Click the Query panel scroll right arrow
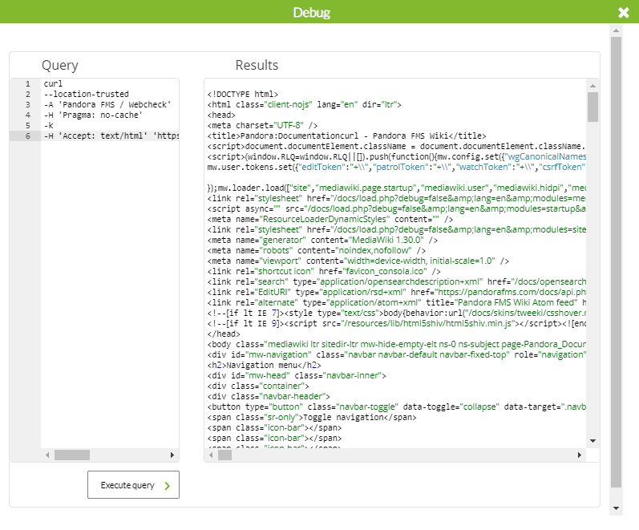This screenshot has width=639, height=530. pyautogui.click(x=172, y=455)
